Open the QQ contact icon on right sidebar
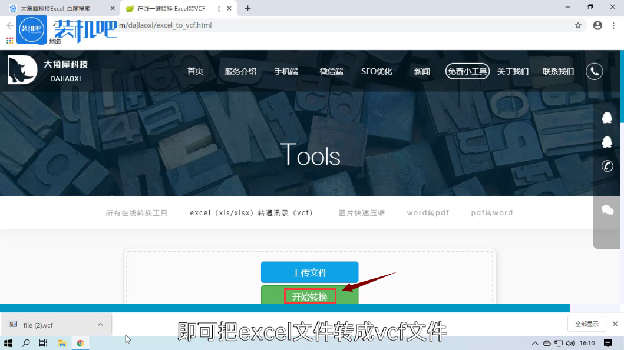 pyautogui.click(x=607, y=117)
